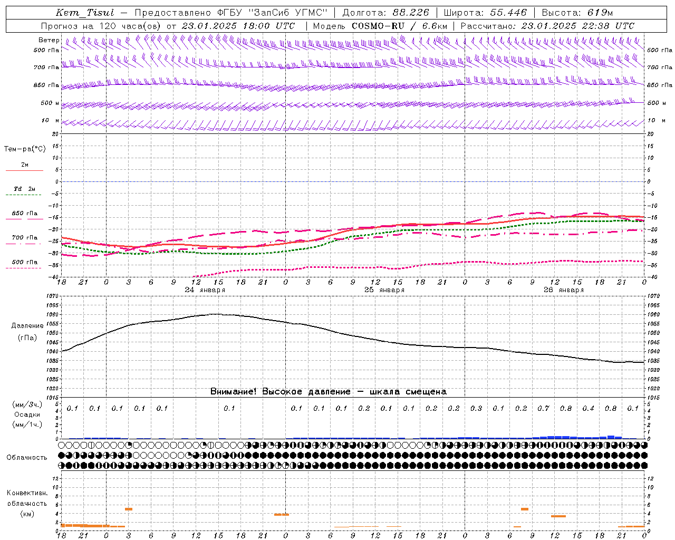Click the 0.7 precipitation value

[543, 408]
